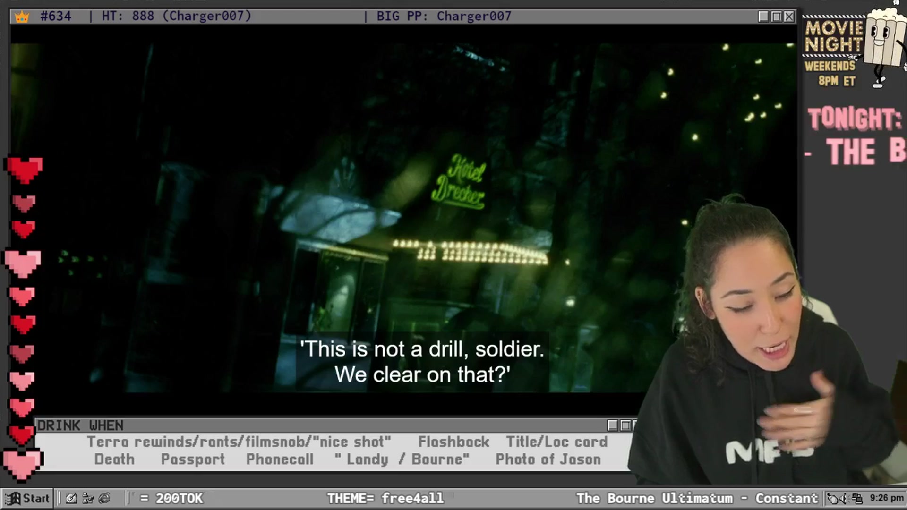Click the mouse icon in system tray

[833, 498]
